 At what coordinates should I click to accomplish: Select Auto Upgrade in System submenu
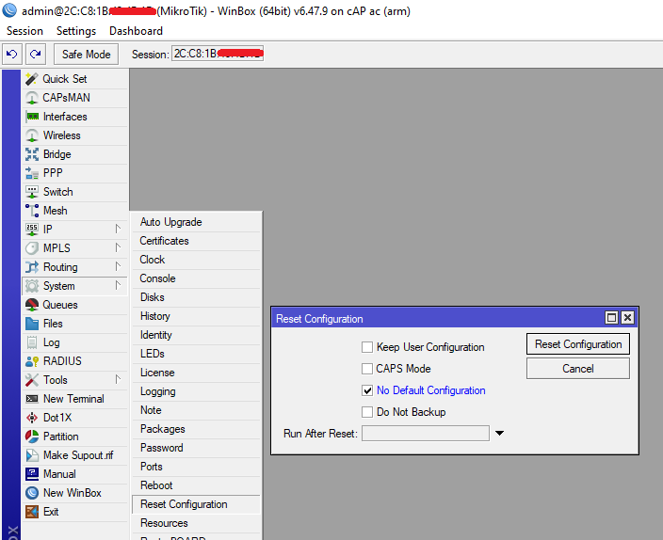tap(196, 222)
